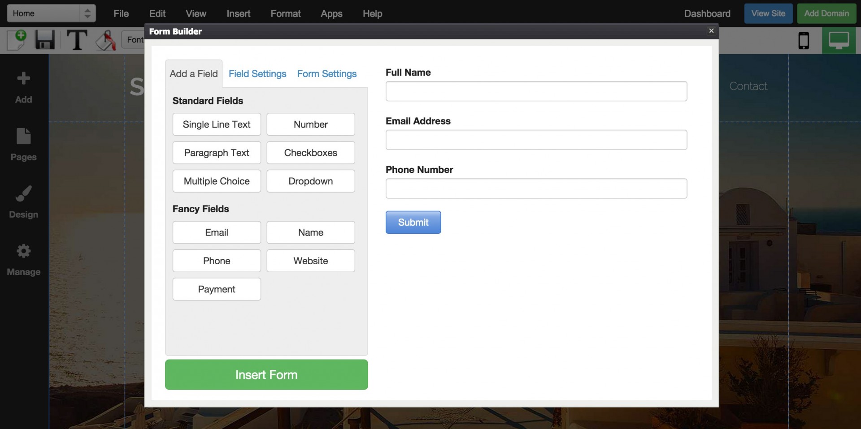The height and width of the screenshot is (429, 861).
Task: Click the page selector stepper arrows
Action: click(87, 13)
